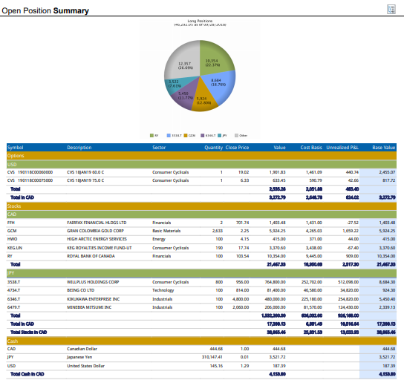Click the Canadian Dollar cash row description
The image size is (404, 380).
point(82,349)
